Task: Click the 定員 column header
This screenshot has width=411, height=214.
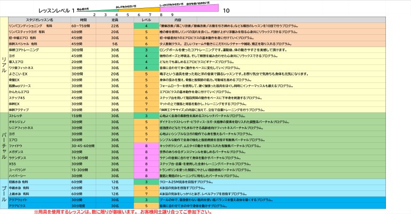Action: click(114, 19)
